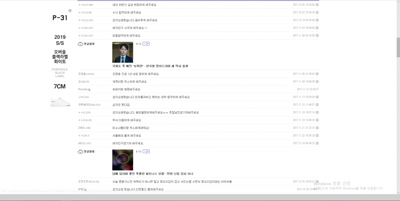Viewport: 400px width, 201px height.
Task: Remove the comment posted 2017.12.18 09:34:32
Action: [x=317, y=143]
